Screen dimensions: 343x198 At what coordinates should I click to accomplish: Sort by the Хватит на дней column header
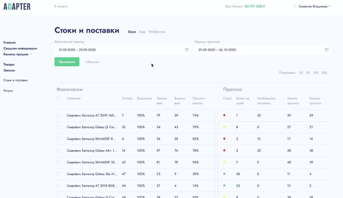point(243,101)
